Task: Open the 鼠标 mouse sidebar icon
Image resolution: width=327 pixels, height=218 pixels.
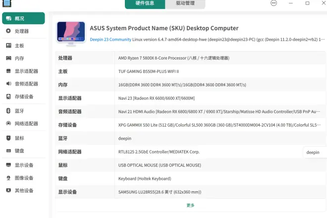Action: (x=8, y=138)
